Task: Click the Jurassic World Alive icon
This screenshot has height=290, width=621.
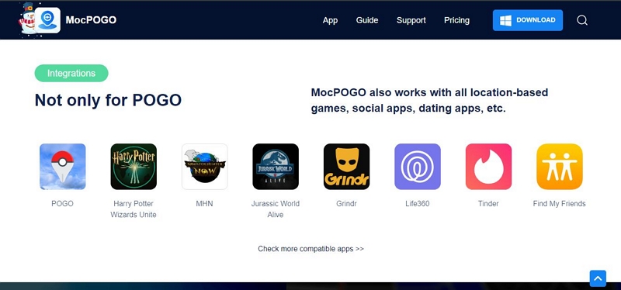Action: [x=276, y=167]
